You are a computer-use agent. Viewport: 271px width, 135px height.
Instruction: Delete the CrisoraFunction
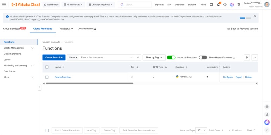[248, 77]
